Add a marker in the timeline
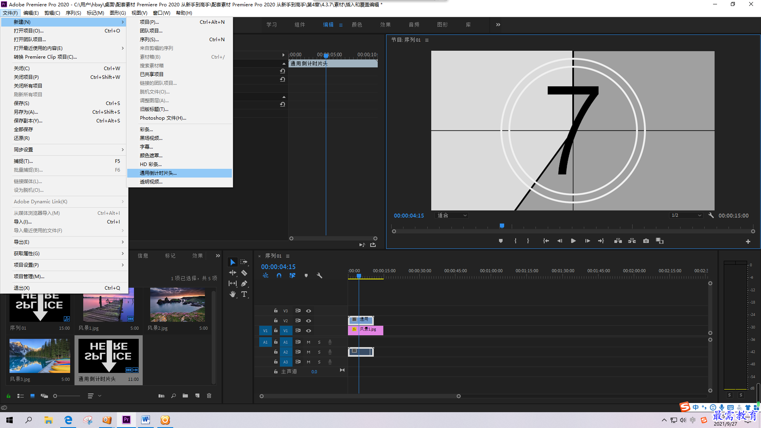This screenshot has width=761, height=428. coord(306,275)
